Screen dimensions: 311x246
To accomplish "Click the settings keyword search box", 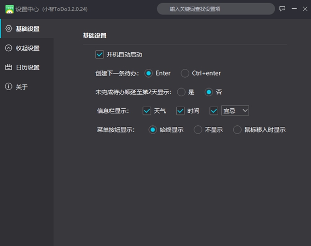I will pos(216,9).
